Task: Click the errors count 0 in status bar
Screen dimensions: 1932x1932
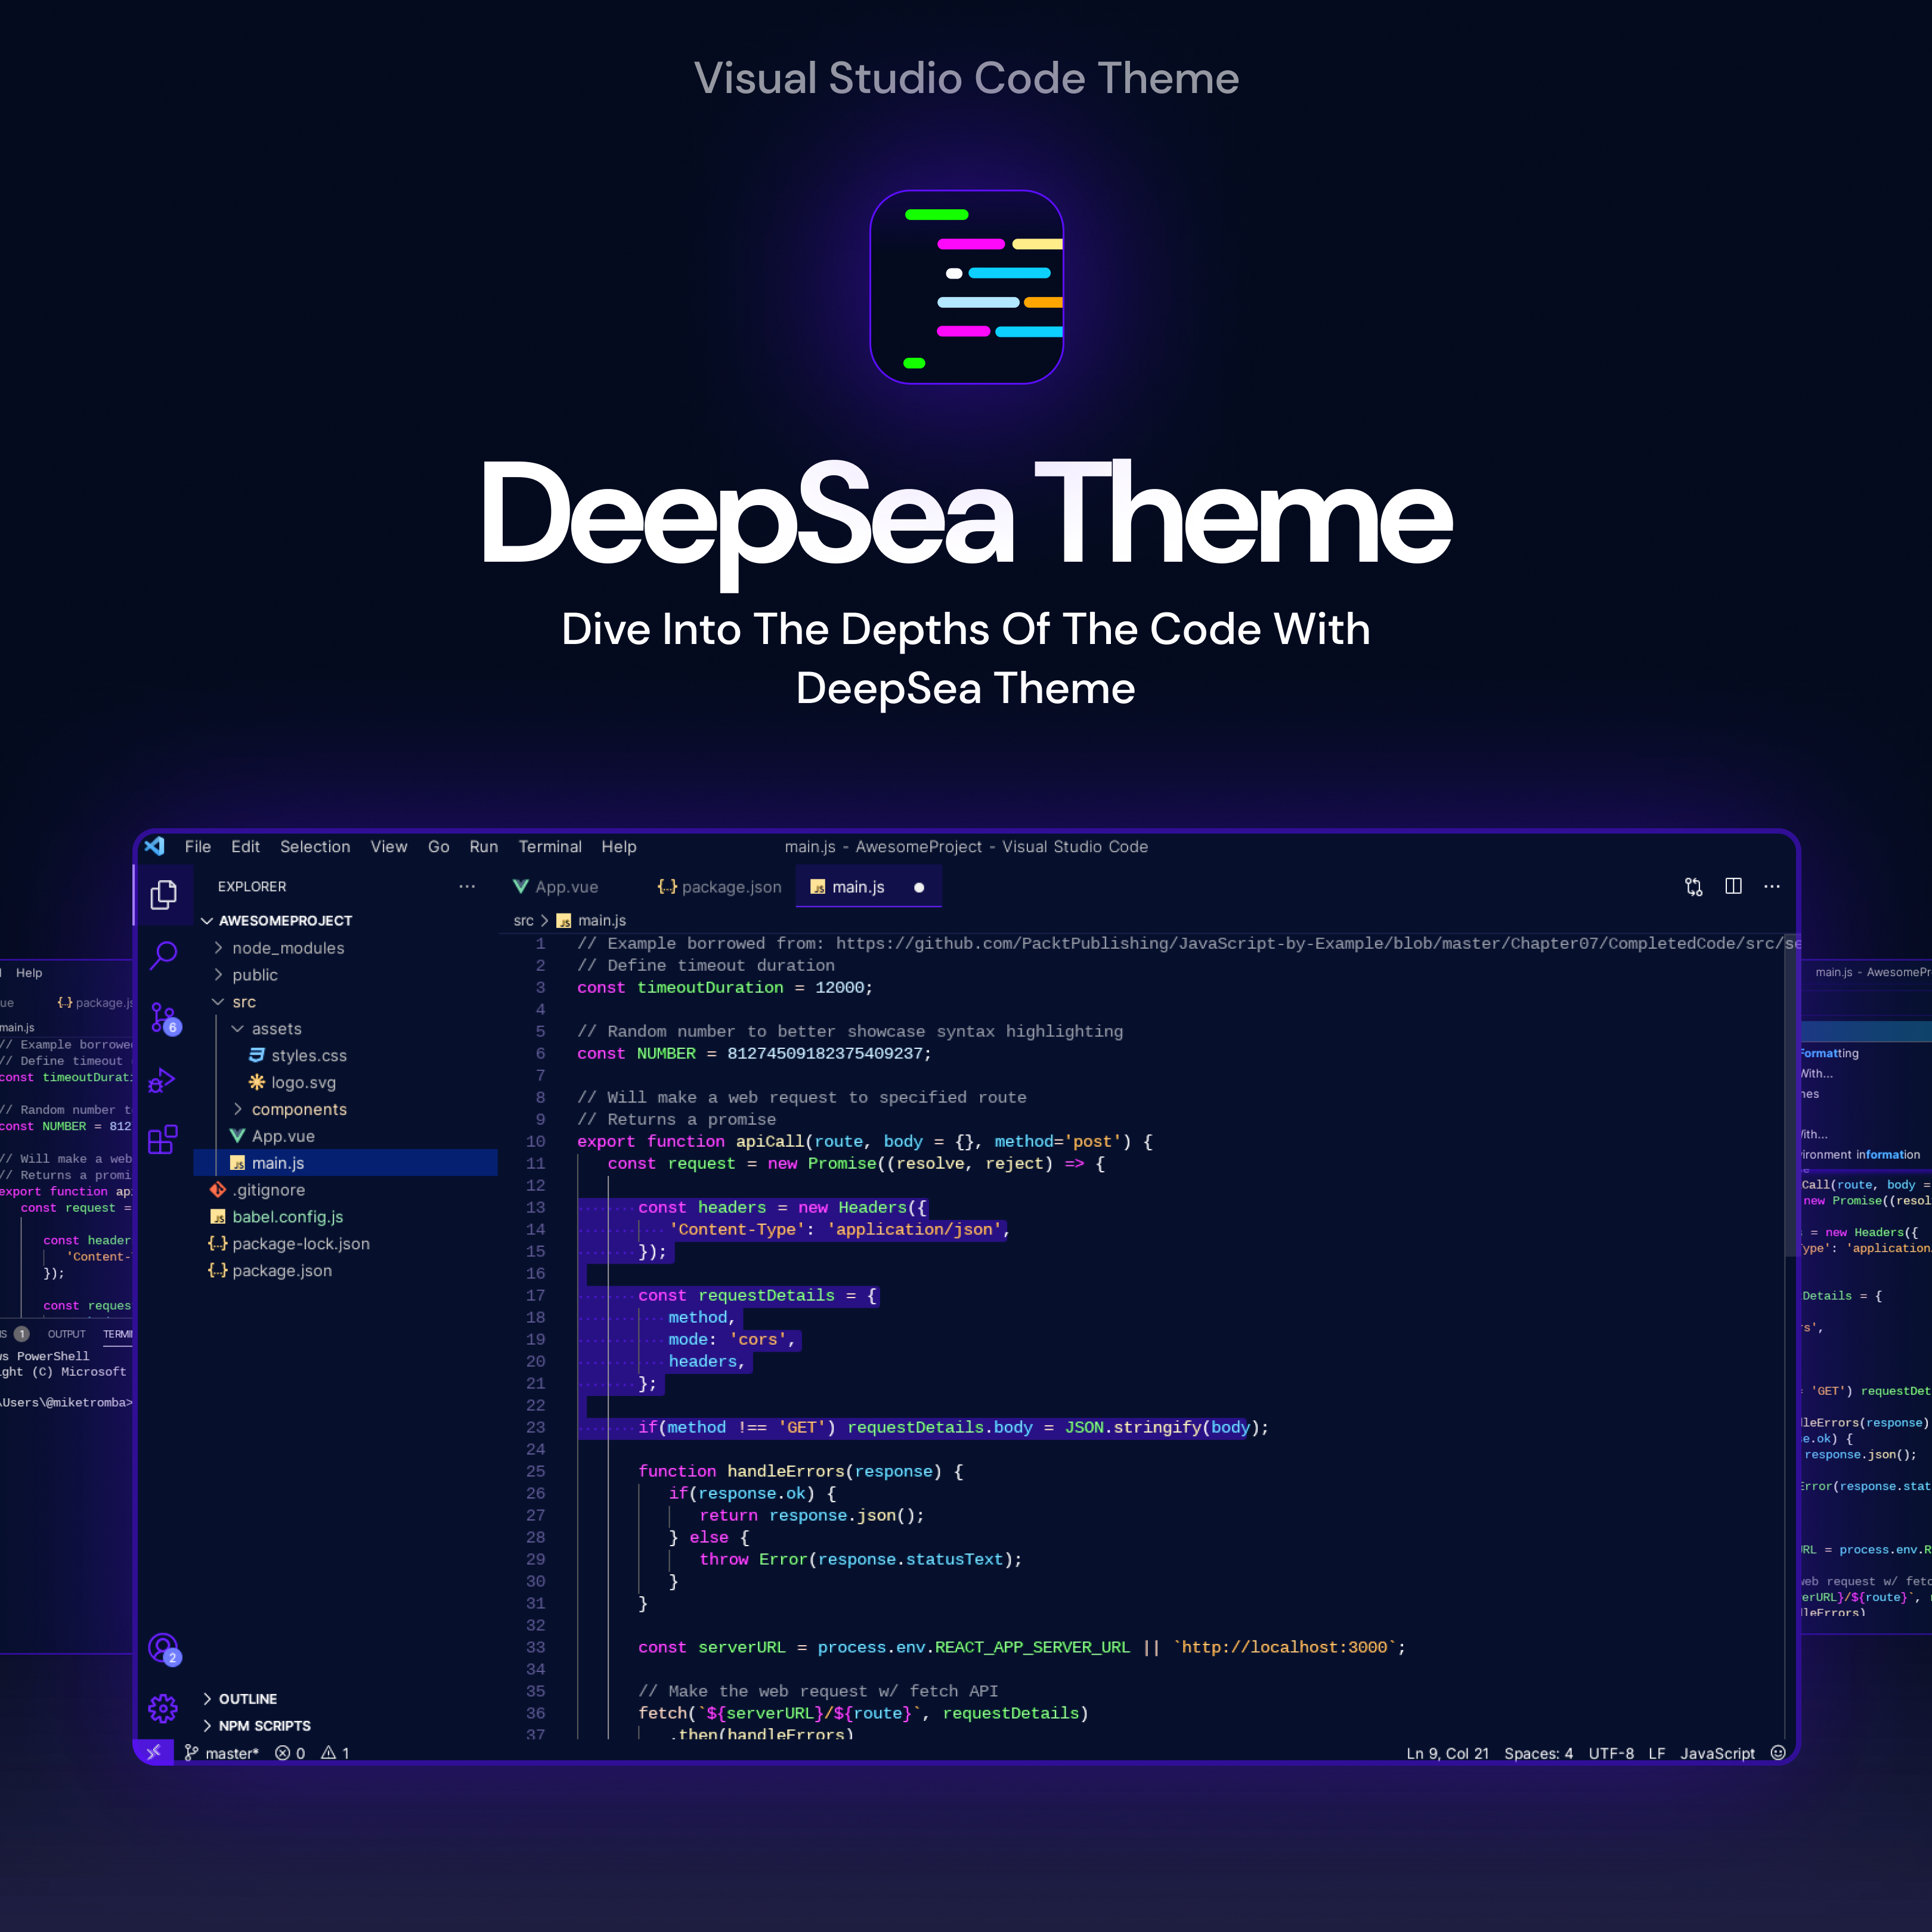Action: [x=291, y=1753]
